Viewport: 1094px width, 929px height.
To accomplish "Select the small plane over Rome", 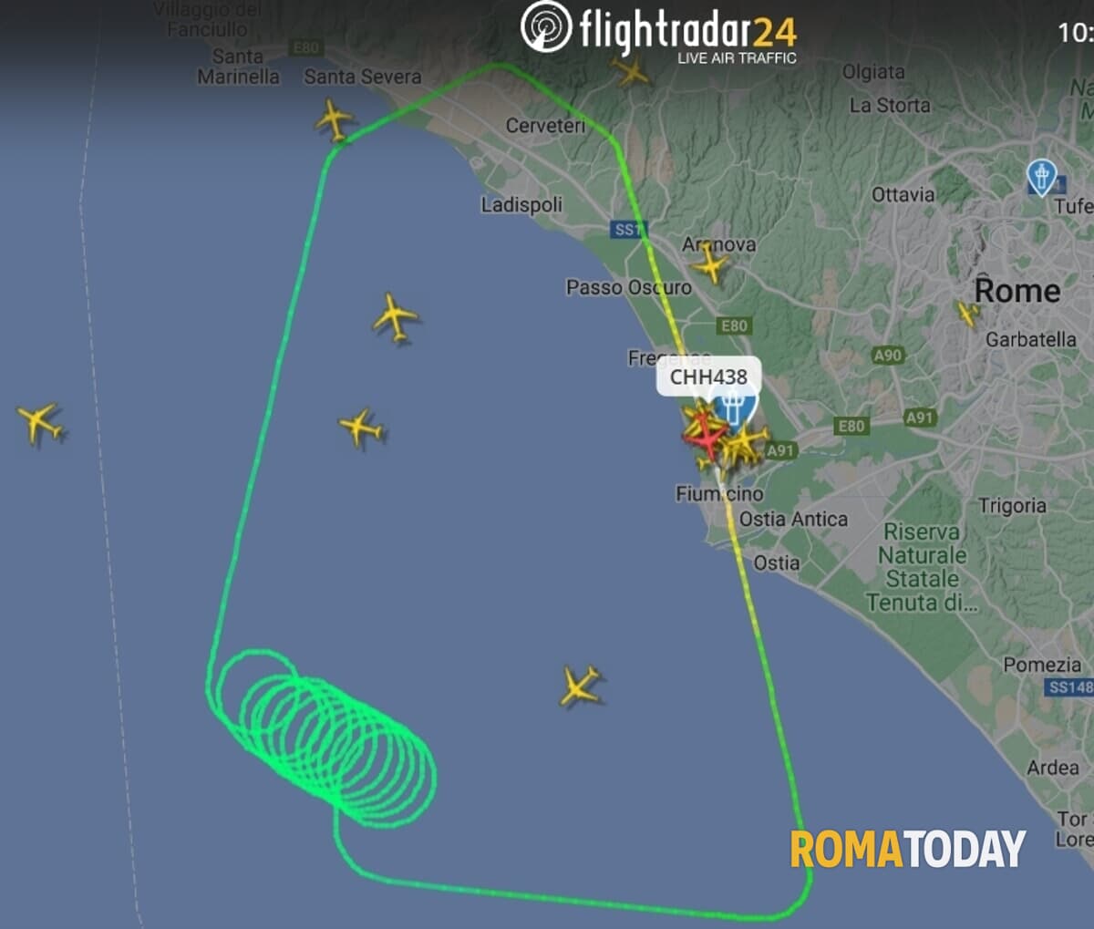I will (968, 314).
